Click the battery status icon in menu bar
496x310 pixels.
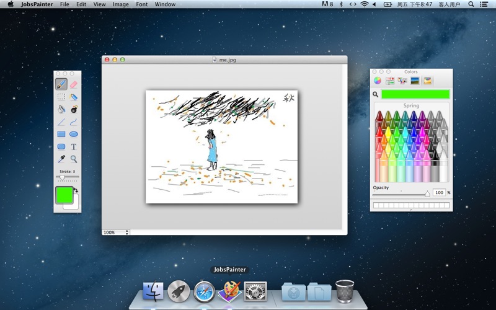click(x=387, y=4)
